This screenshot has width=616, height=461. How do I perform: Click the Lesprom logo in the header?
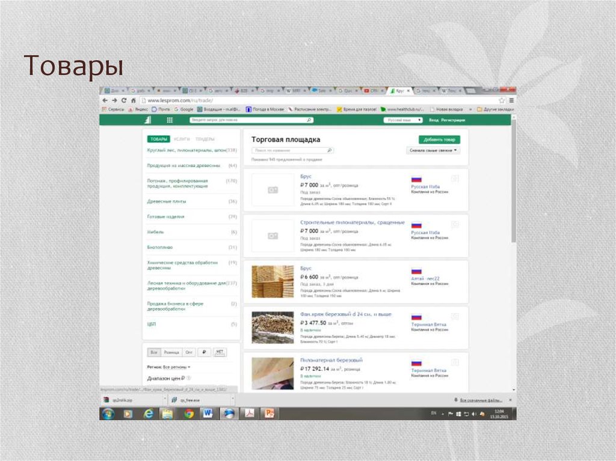[146, 120]
